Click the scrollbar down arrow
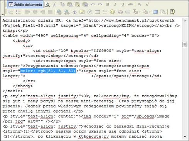This screenshot has height=141, width=189. tap(185, 137)
